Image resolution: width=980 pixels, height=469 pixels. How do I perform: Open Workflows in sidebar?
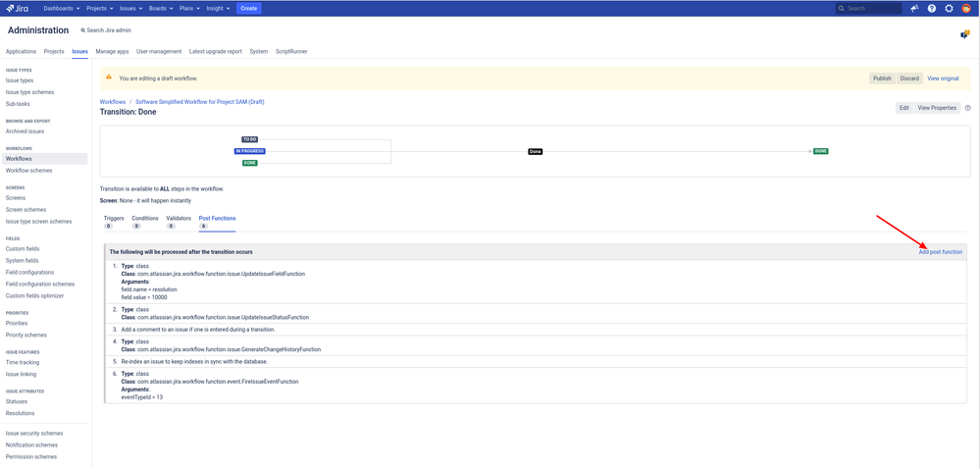click(19, 159)
